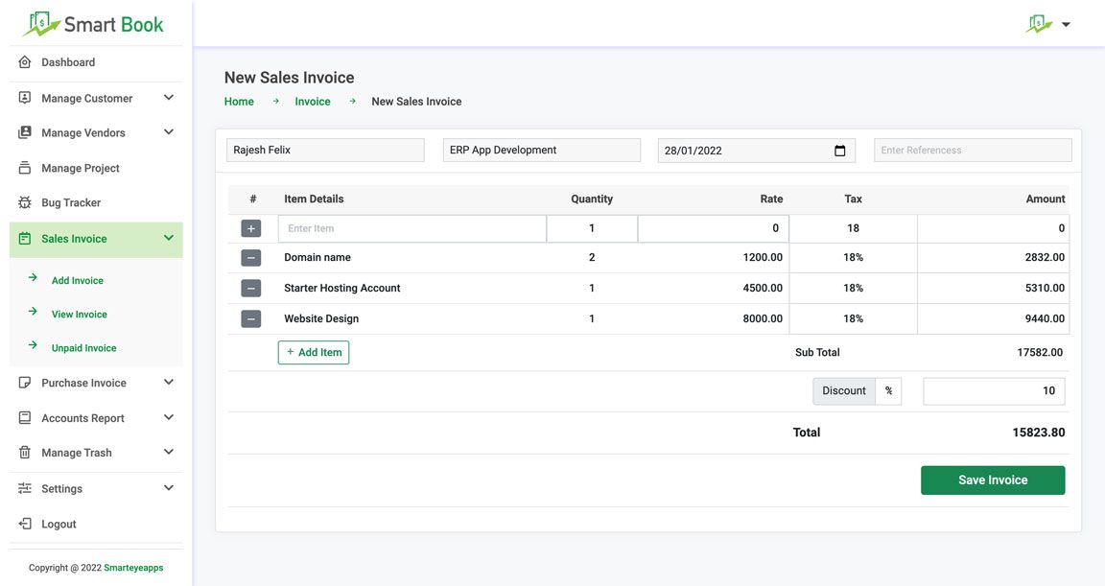This screenshot has height=586, width=1105.
Task: Click the Home breadcrumb link
Action: [239, 102]
